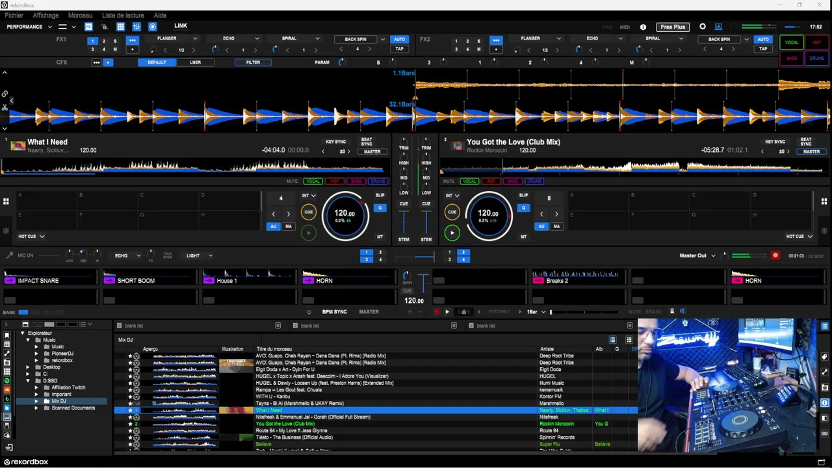Click sampler BPM SYNC button

coord(335,312)
